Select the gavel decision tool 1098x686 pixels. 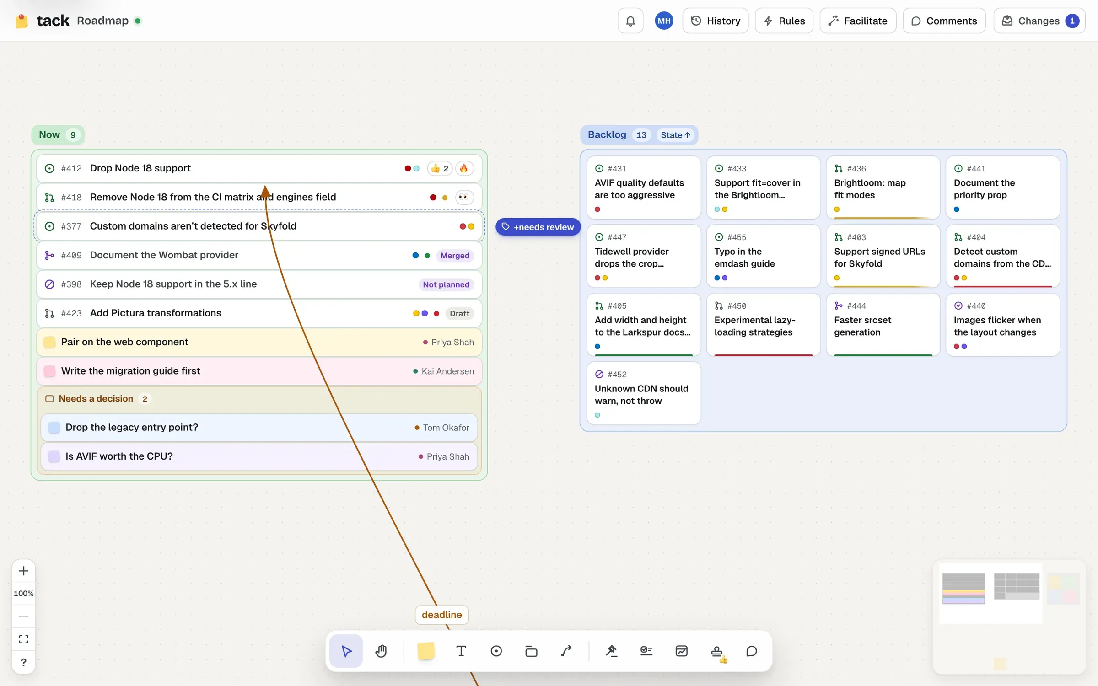pyautogui.click(x=612, y=651)
